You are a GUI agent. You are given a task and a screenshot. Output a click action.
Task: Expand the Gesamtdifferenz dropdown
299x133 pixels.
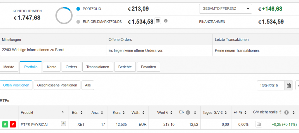[x=225, y=9]
